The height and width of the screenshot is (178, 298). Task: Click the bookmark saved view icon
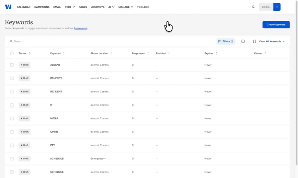254,41
